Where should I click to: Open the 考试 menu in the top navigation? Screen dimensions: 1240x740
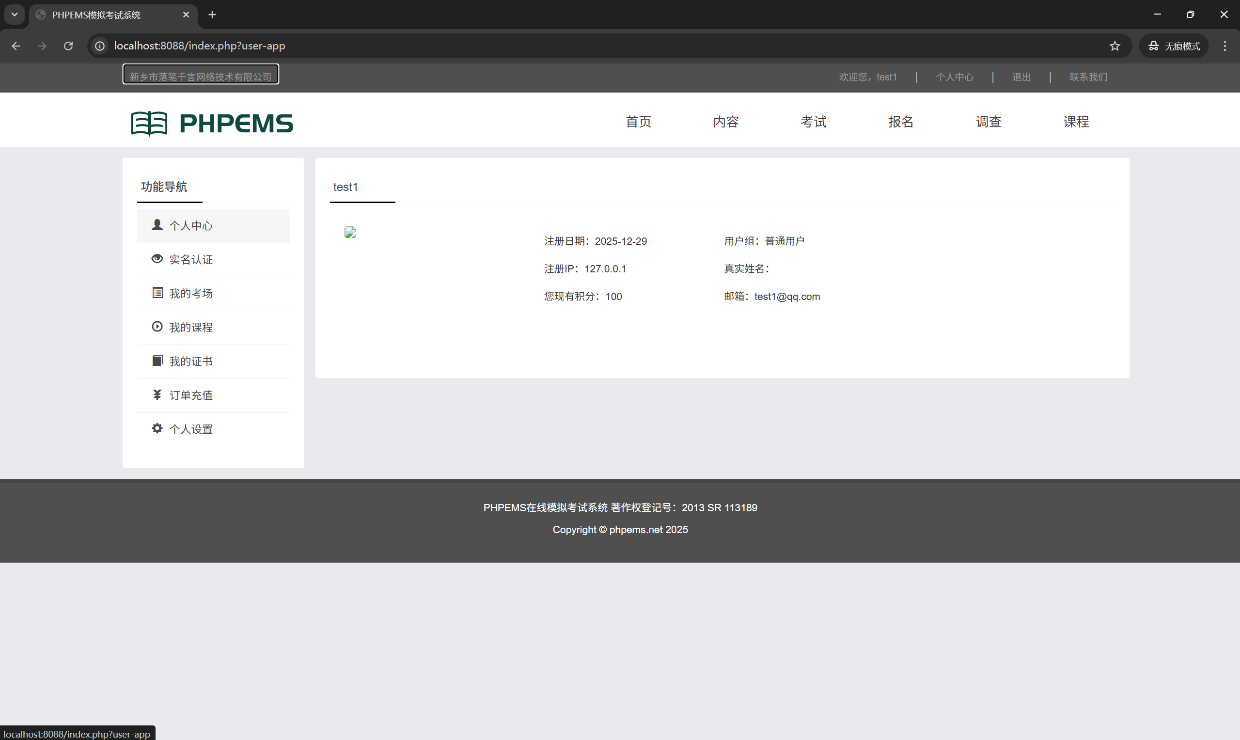pyautogui.click(x=813, y=122)
